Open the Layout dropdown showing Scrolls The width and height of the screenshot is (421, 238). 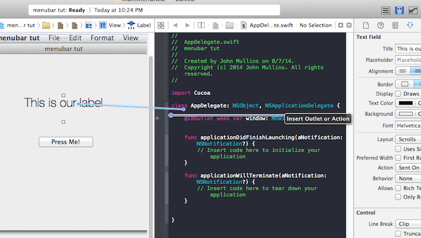point(408,139)
